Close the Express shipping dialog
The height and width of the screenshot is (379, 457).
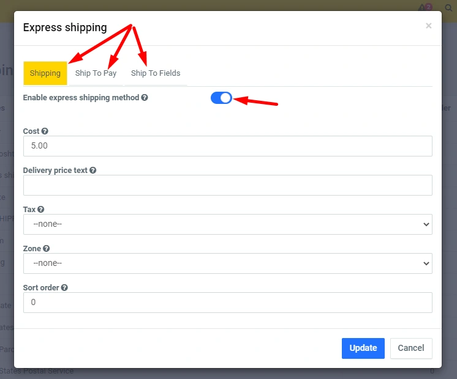pyautogui.click(x=428, y=26)
